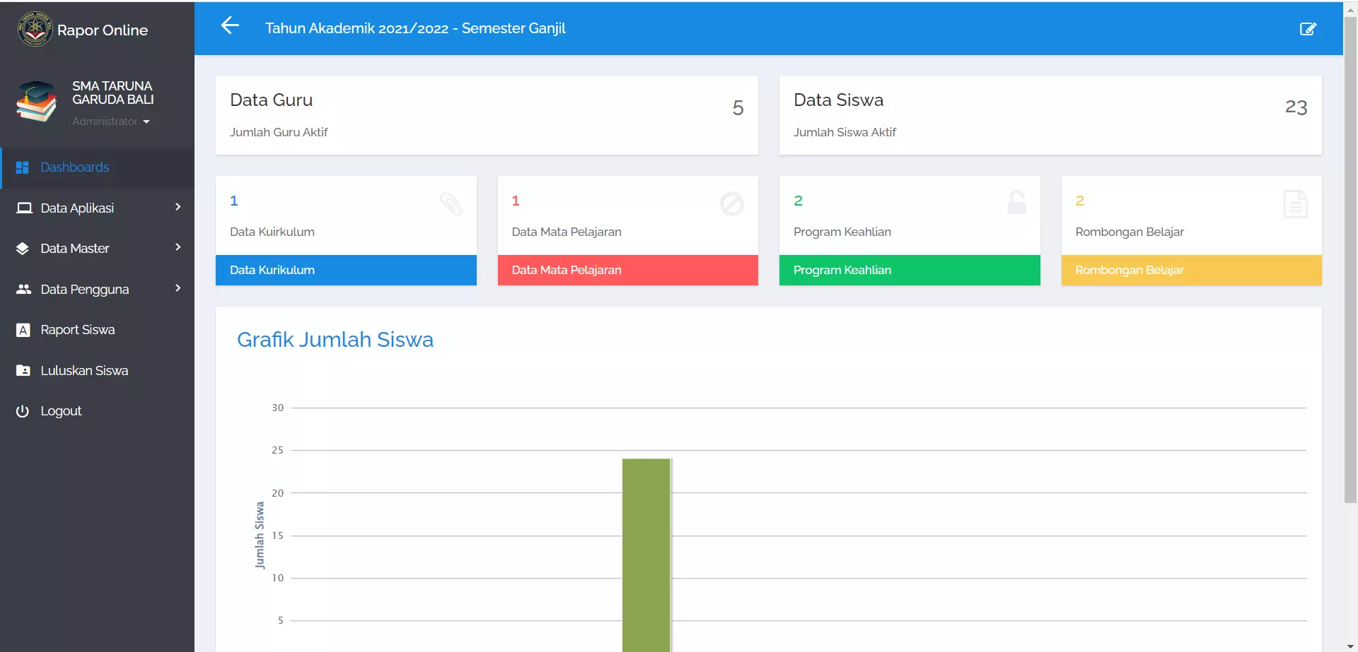Click Jumlah Siswa Aktif label
Screen dimensions: 1358x652
[x=845, y=132]
